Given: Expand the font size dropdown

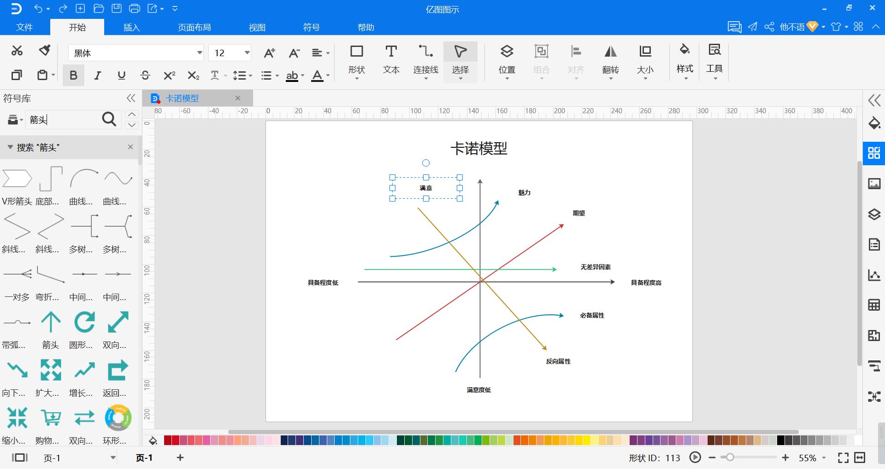Looking at the screenshot, I should (247, 52).
